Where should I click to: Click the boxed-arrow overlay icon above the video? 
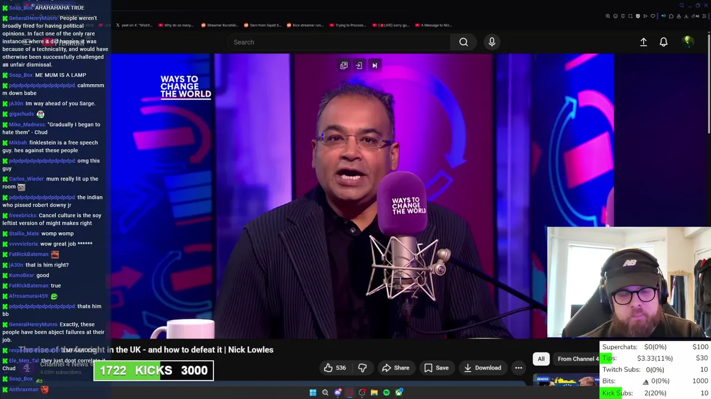pos(359,65)
